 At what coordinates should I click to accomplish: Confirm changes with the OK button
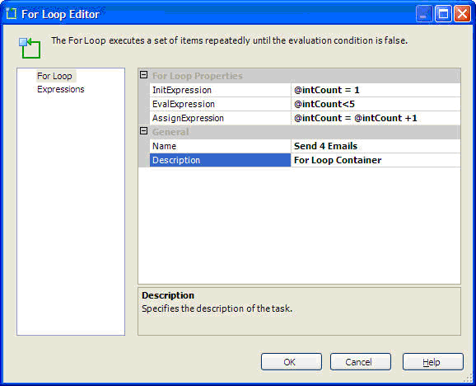(292, 362)
